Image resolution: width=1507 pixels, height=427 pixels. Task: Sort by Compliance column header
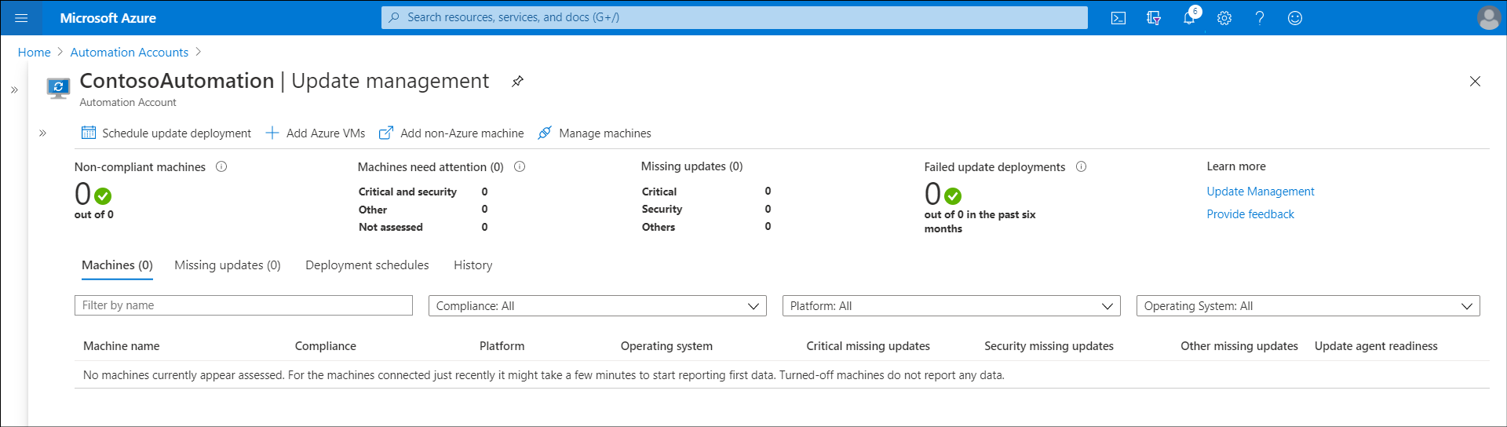(326, 346)
